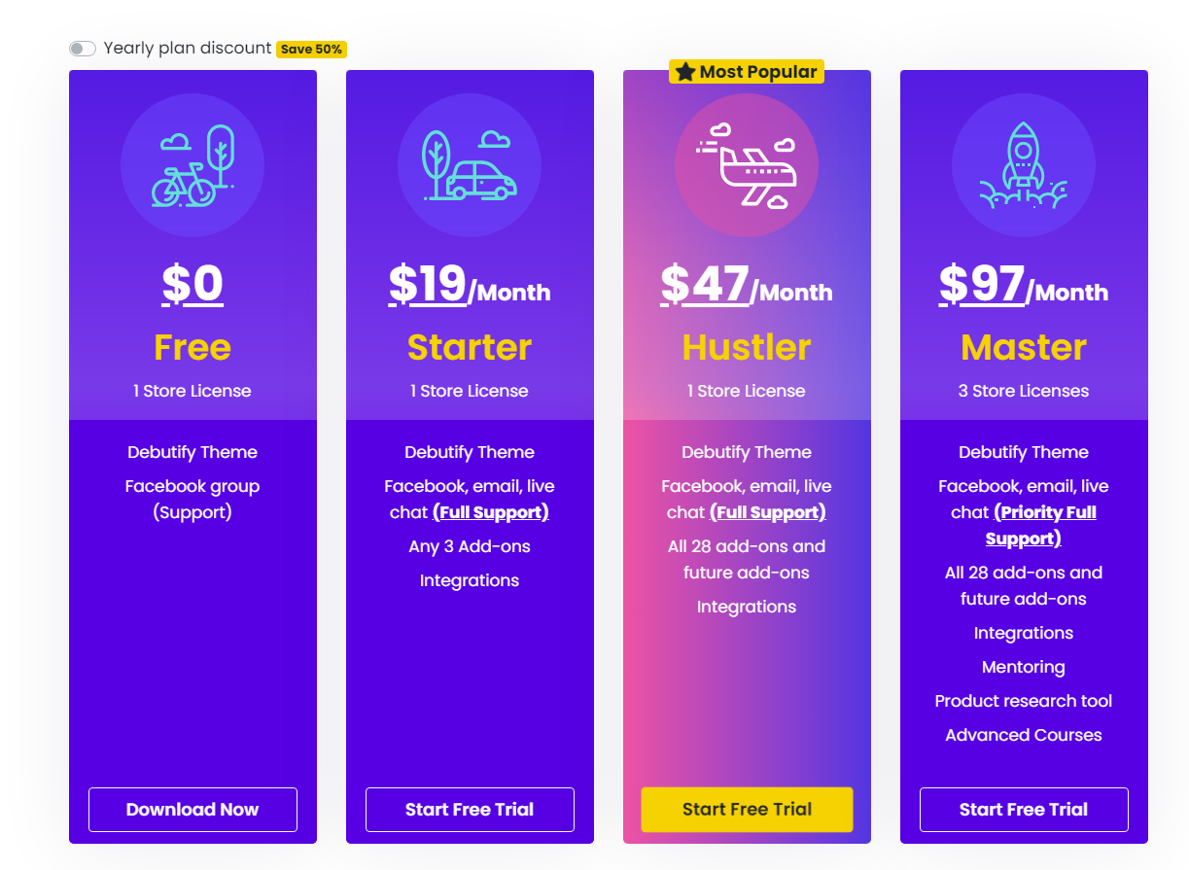
Task: Click the Most Popular label
Action: (758, 72)
